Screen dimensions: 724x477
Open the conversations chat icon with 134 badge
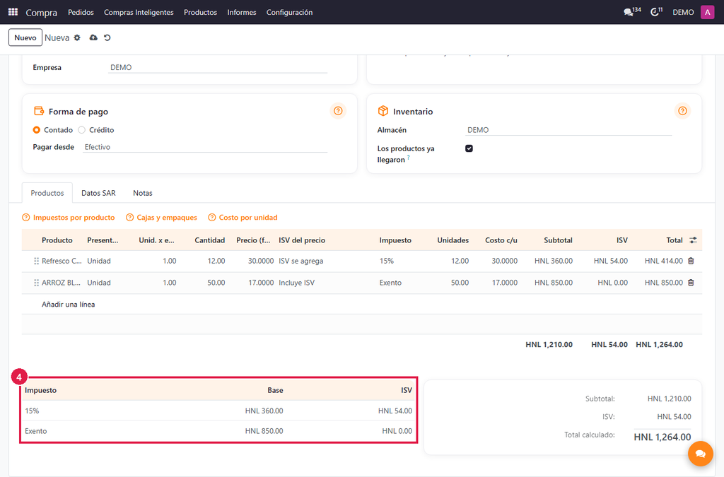click(x=631, y=12)
